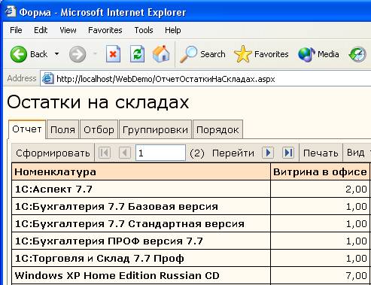371x285 pixels.
Task: Click the Номенклатура column header
Action: (141, 171)
